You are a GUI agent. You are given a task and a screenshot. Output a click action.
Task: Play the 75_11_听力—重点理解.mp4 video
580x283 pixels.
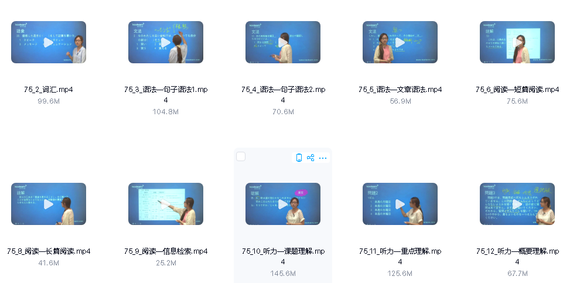click(x=400, y=204)
